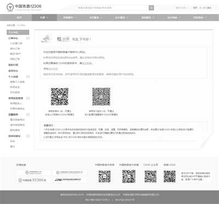Click the 中国铁路官方微信 footer QR code
Screen dimensions: 219x204
pos(105,177)
